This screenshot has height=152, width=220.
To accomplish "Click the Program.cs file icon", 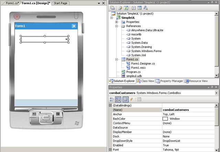I will pos(123,72).
